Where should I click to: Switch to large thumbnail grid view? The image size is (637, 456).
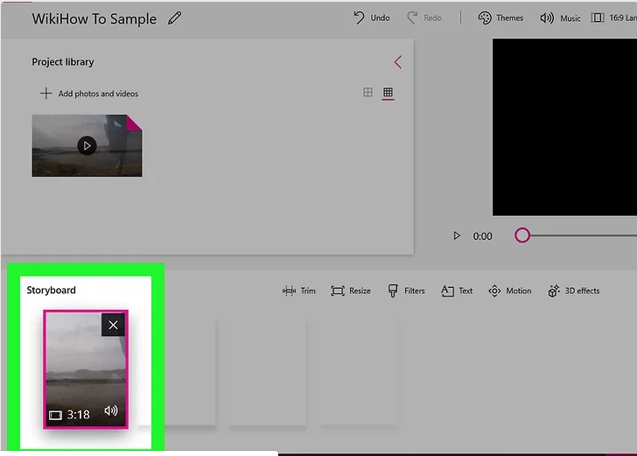click(x=367, y=92)
